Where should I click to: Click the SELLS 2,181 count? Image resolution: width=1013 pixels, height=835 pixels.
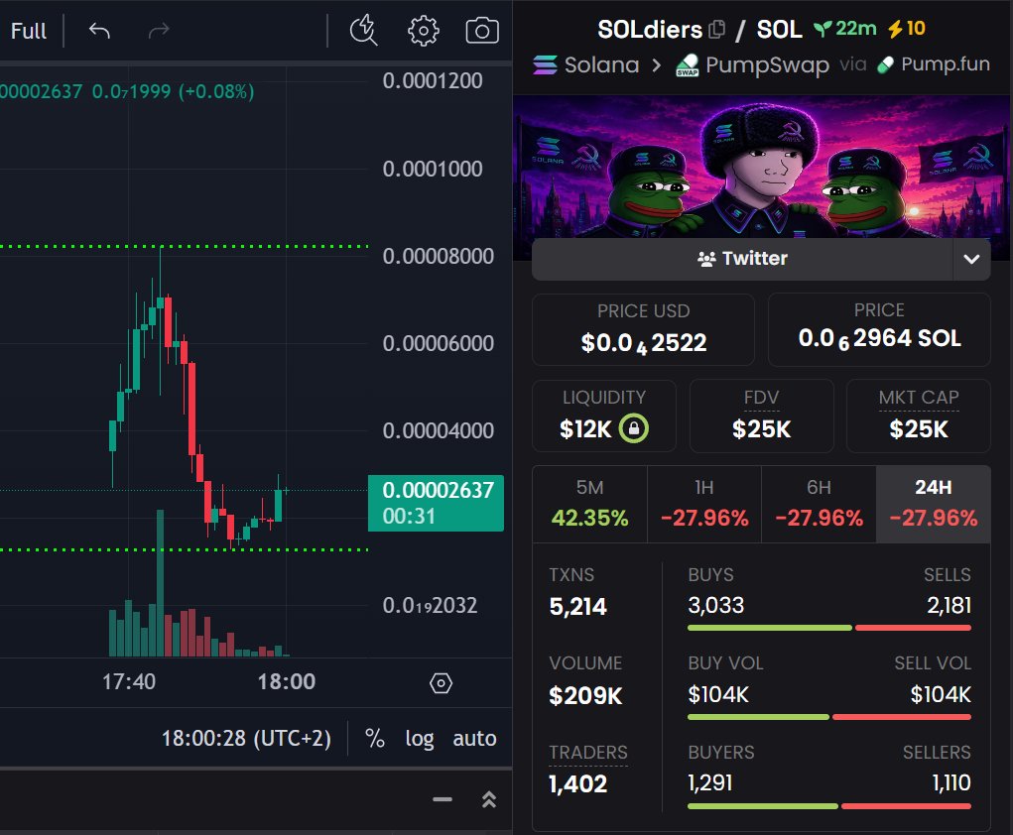[x=949, y=605]
